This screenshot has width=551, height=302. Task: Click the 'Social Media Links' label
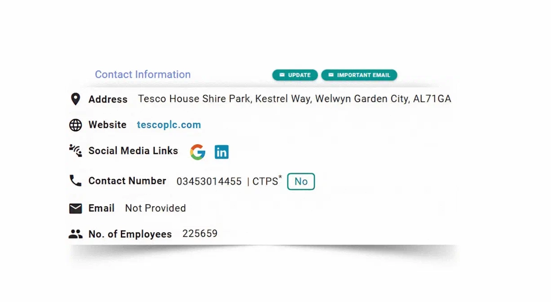coord(133,151)
